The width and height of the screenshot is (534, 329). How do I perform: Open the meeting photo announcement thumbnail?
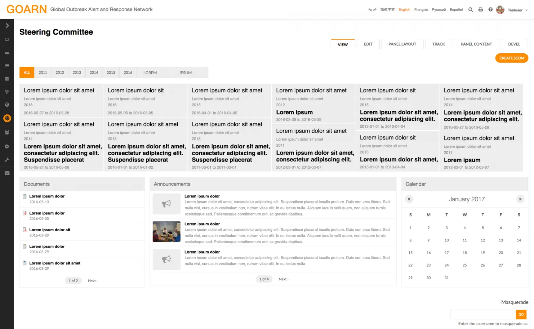(x=166, y=232)
